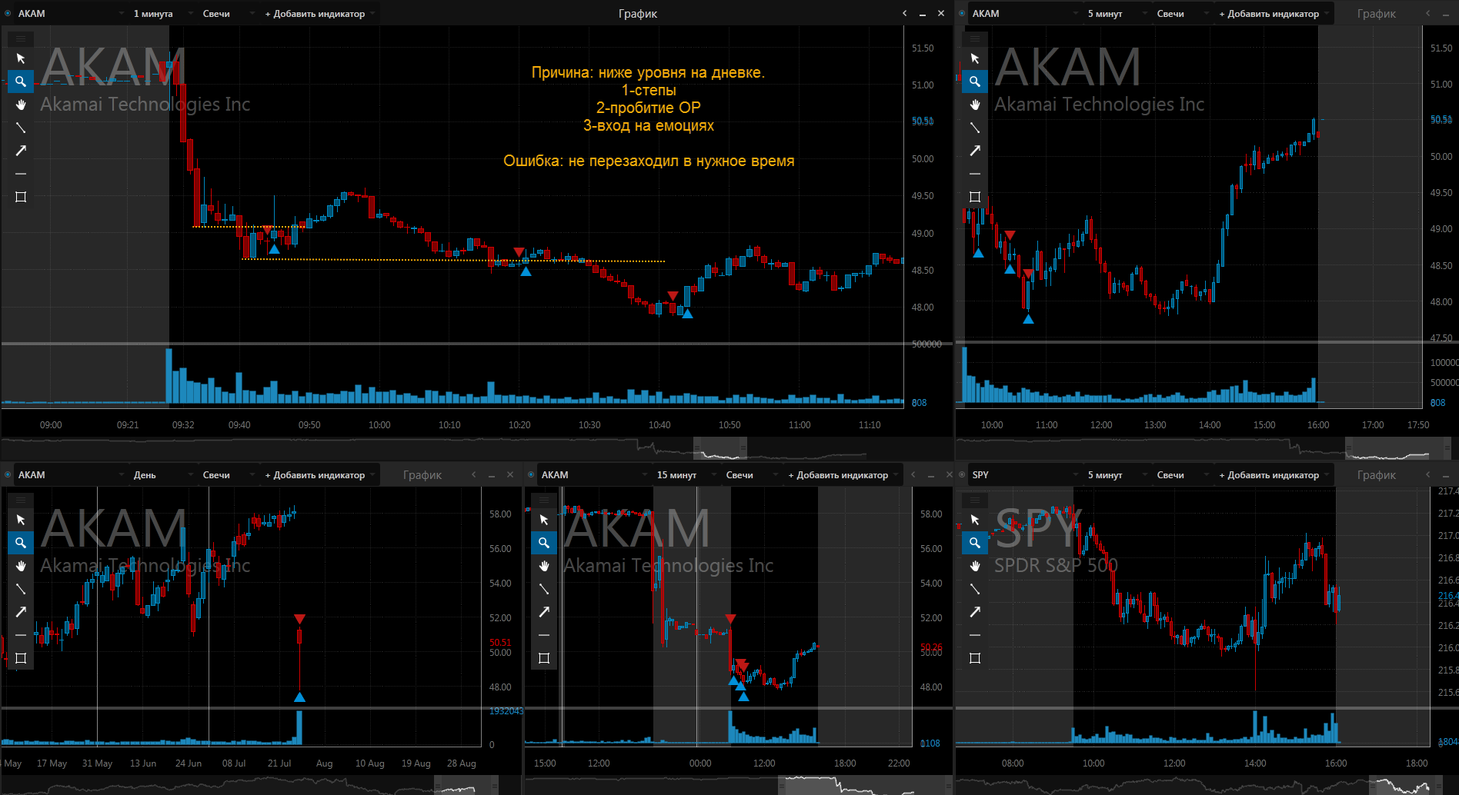The width and height of the screenshot is (1459, 795).
Task: Pick the line drawing tool in the SPY chart
Action: (975, 589)
